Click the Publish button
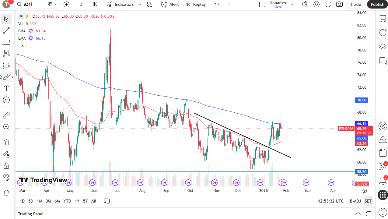Screen dimensions: 388x219 click(x=377, y=4)
